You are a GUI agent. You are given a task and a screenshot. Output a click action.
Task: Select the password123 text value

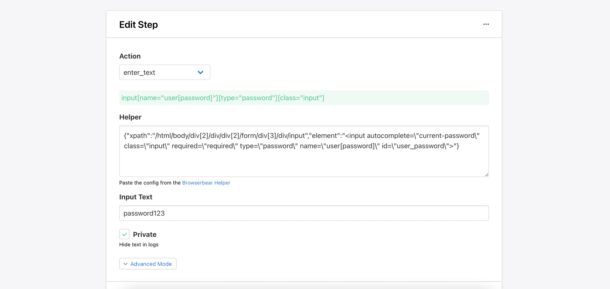click(x=144, y=213)
